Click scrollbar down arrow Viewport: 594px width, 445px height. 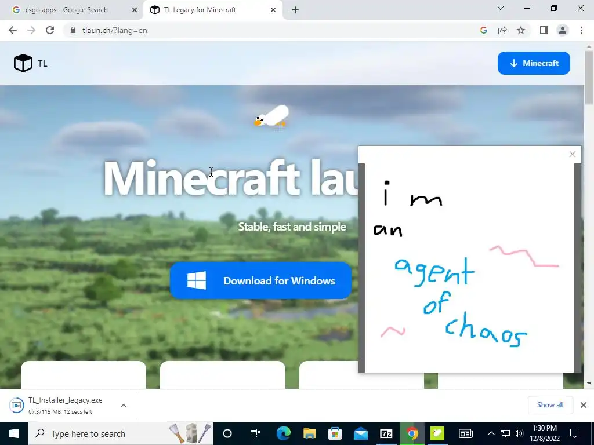click(x=589, y=384)
